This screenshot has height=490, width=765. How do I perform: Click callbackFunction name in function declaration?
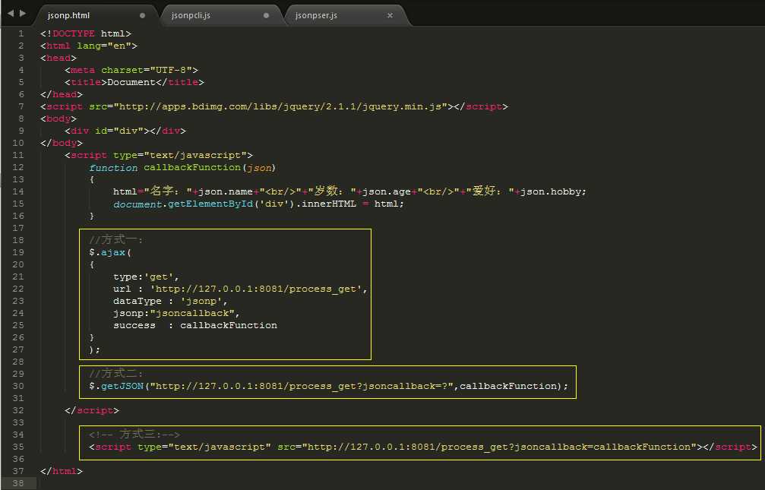tap(192, 167)
